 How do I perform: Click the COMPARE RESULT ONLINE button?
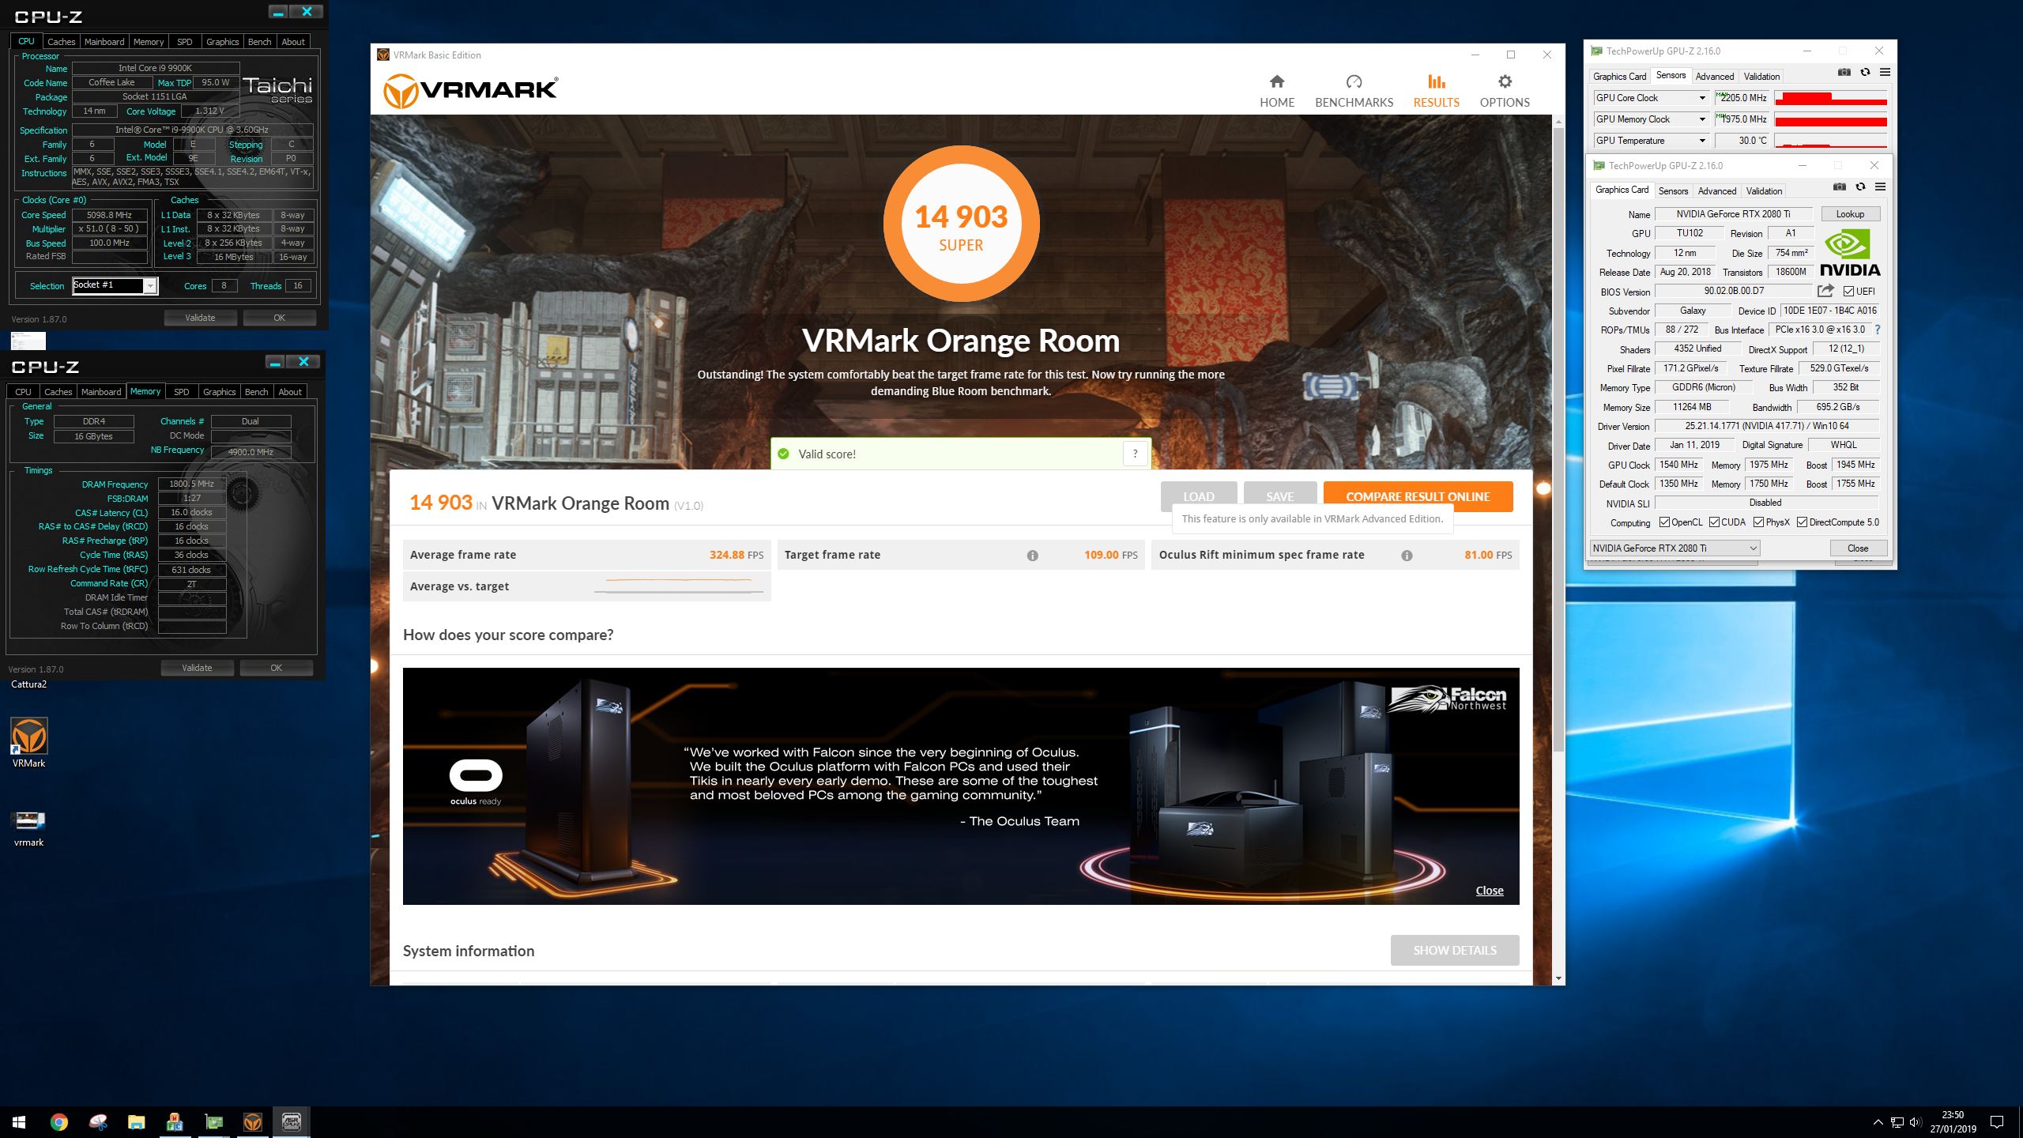(1418, 496)
